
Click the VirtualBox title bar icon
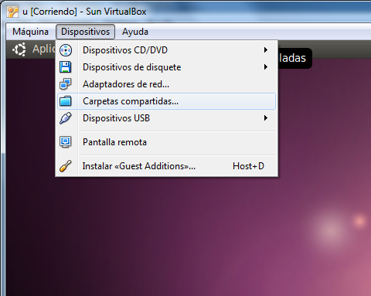12,12
